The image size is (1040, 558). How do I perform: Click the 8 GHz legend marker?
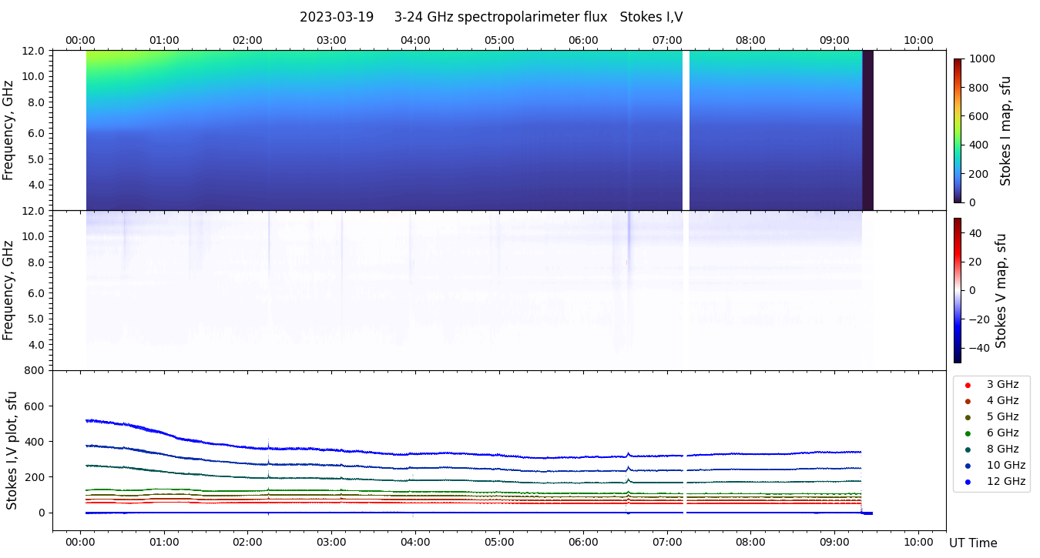968,449
